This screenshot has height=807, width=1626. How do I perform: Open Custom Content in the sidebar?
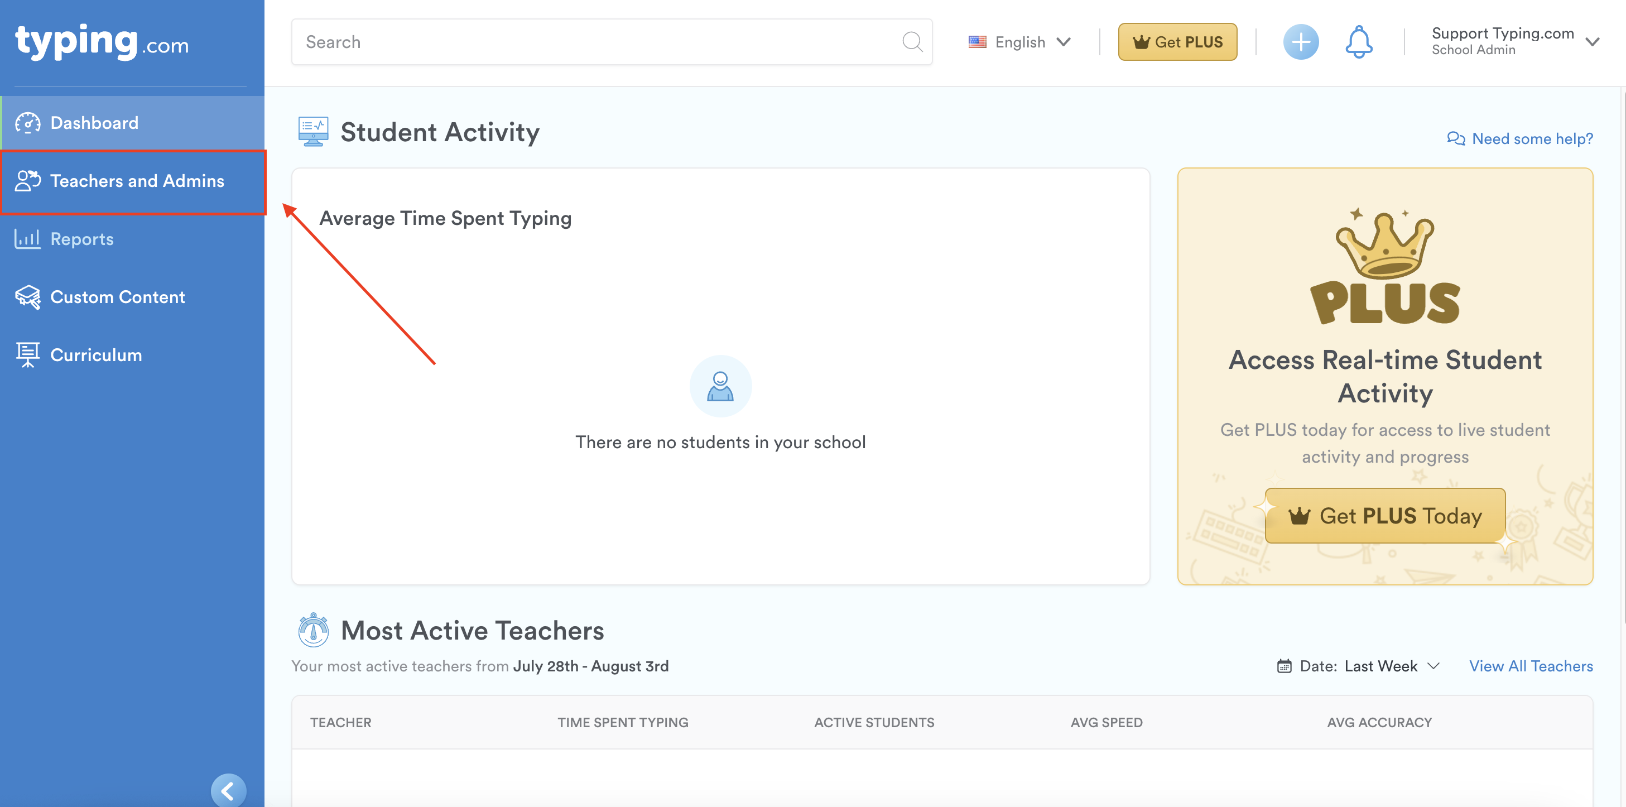117,297
